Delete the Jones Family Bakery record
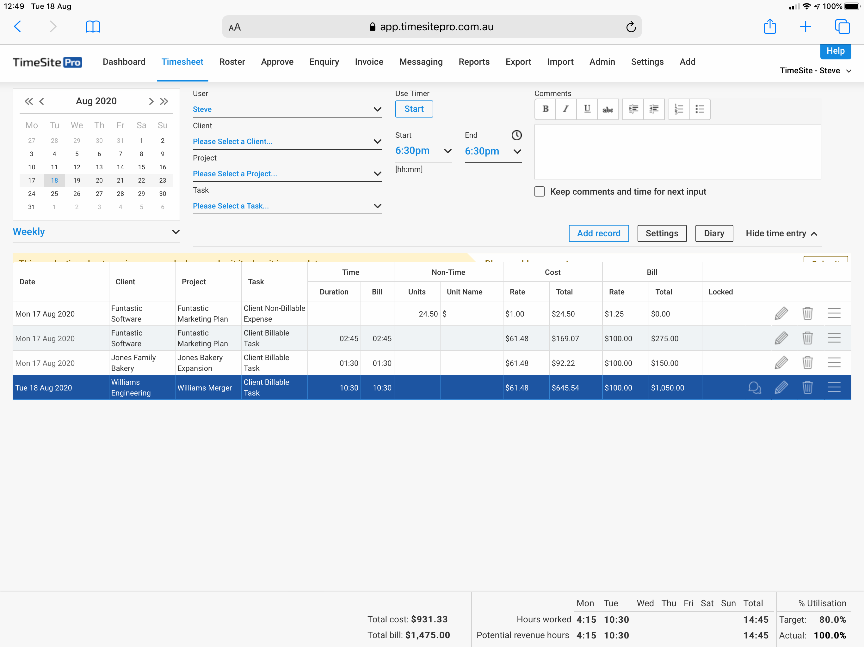This screenshot has height=647, width=864. pyautogui.click(x=807, y=363)
